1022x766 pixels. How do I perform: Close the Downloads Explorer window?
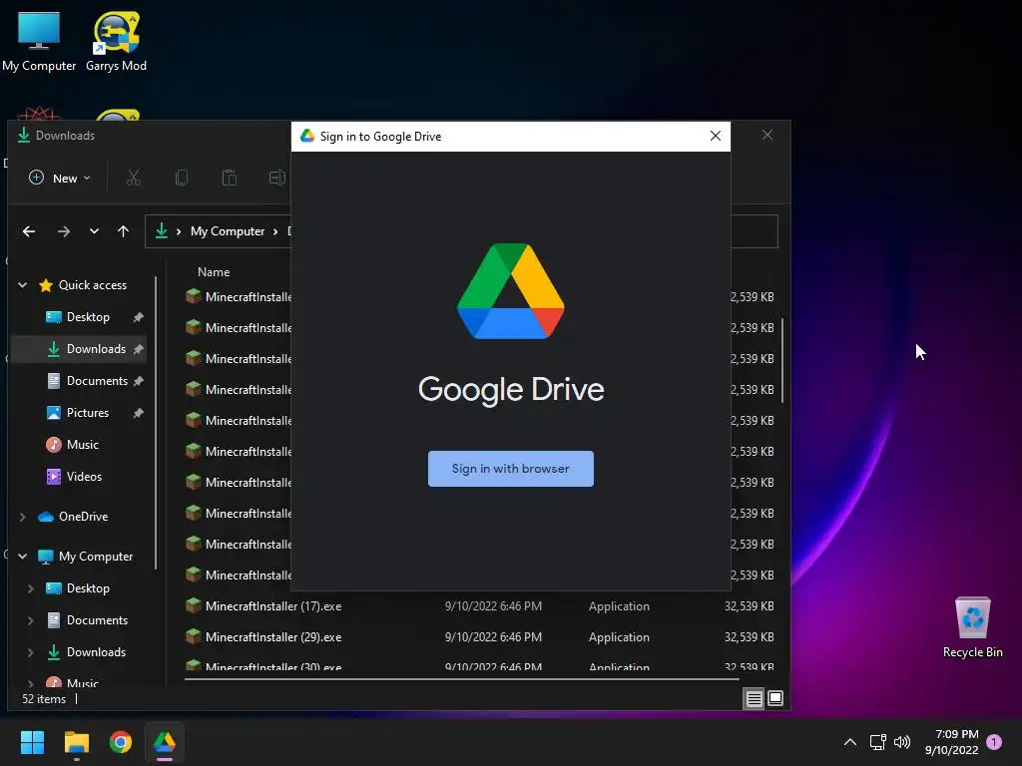point(767,135)
